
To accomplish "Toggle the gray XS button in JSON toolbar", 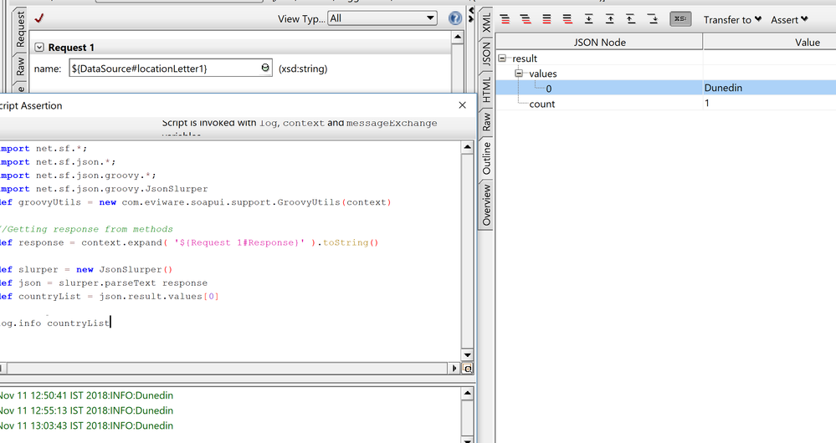I will tap(680, 19).
